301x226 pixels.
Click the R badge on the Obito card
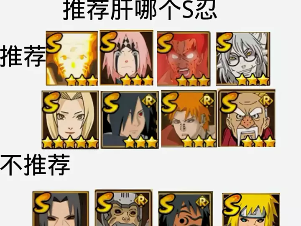point(202,202)
